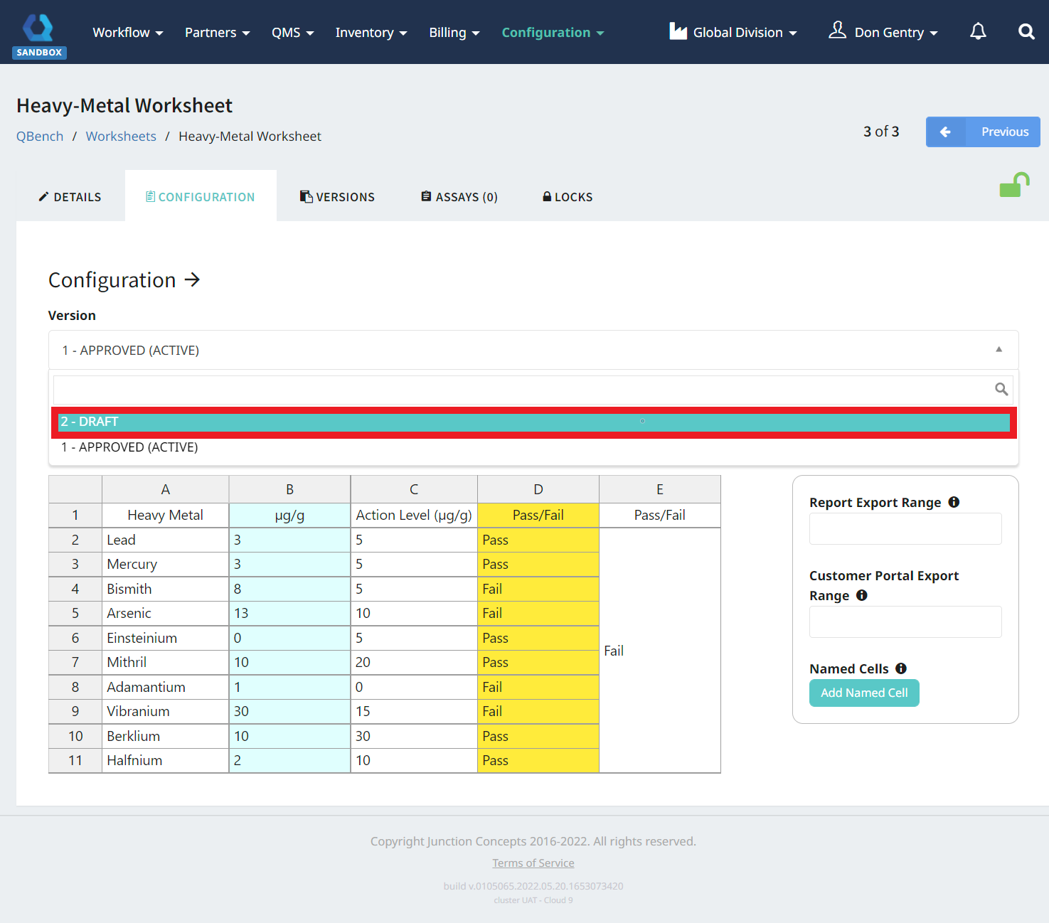Screen dimensions: 1049x923
Task: Toggle the unlocked padlock above the worksheet tabs
Action: [1013, 184]
